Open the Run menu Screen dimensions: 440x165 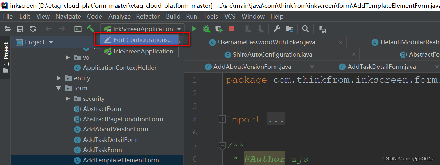point(192,16)
